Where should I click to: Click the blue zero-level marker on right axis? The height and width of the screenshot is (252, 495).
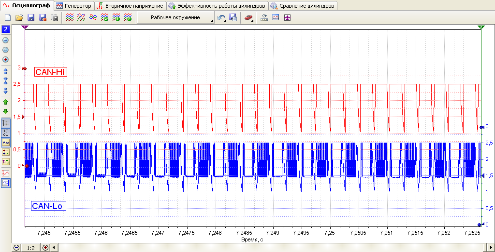coord(480,225)
